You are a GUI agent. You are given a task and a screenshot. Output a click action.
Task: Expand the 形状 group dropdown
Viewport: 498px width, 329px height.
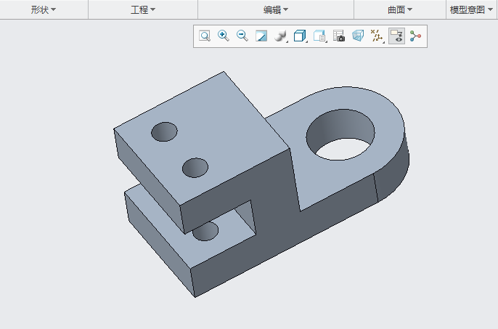(43, 9)
